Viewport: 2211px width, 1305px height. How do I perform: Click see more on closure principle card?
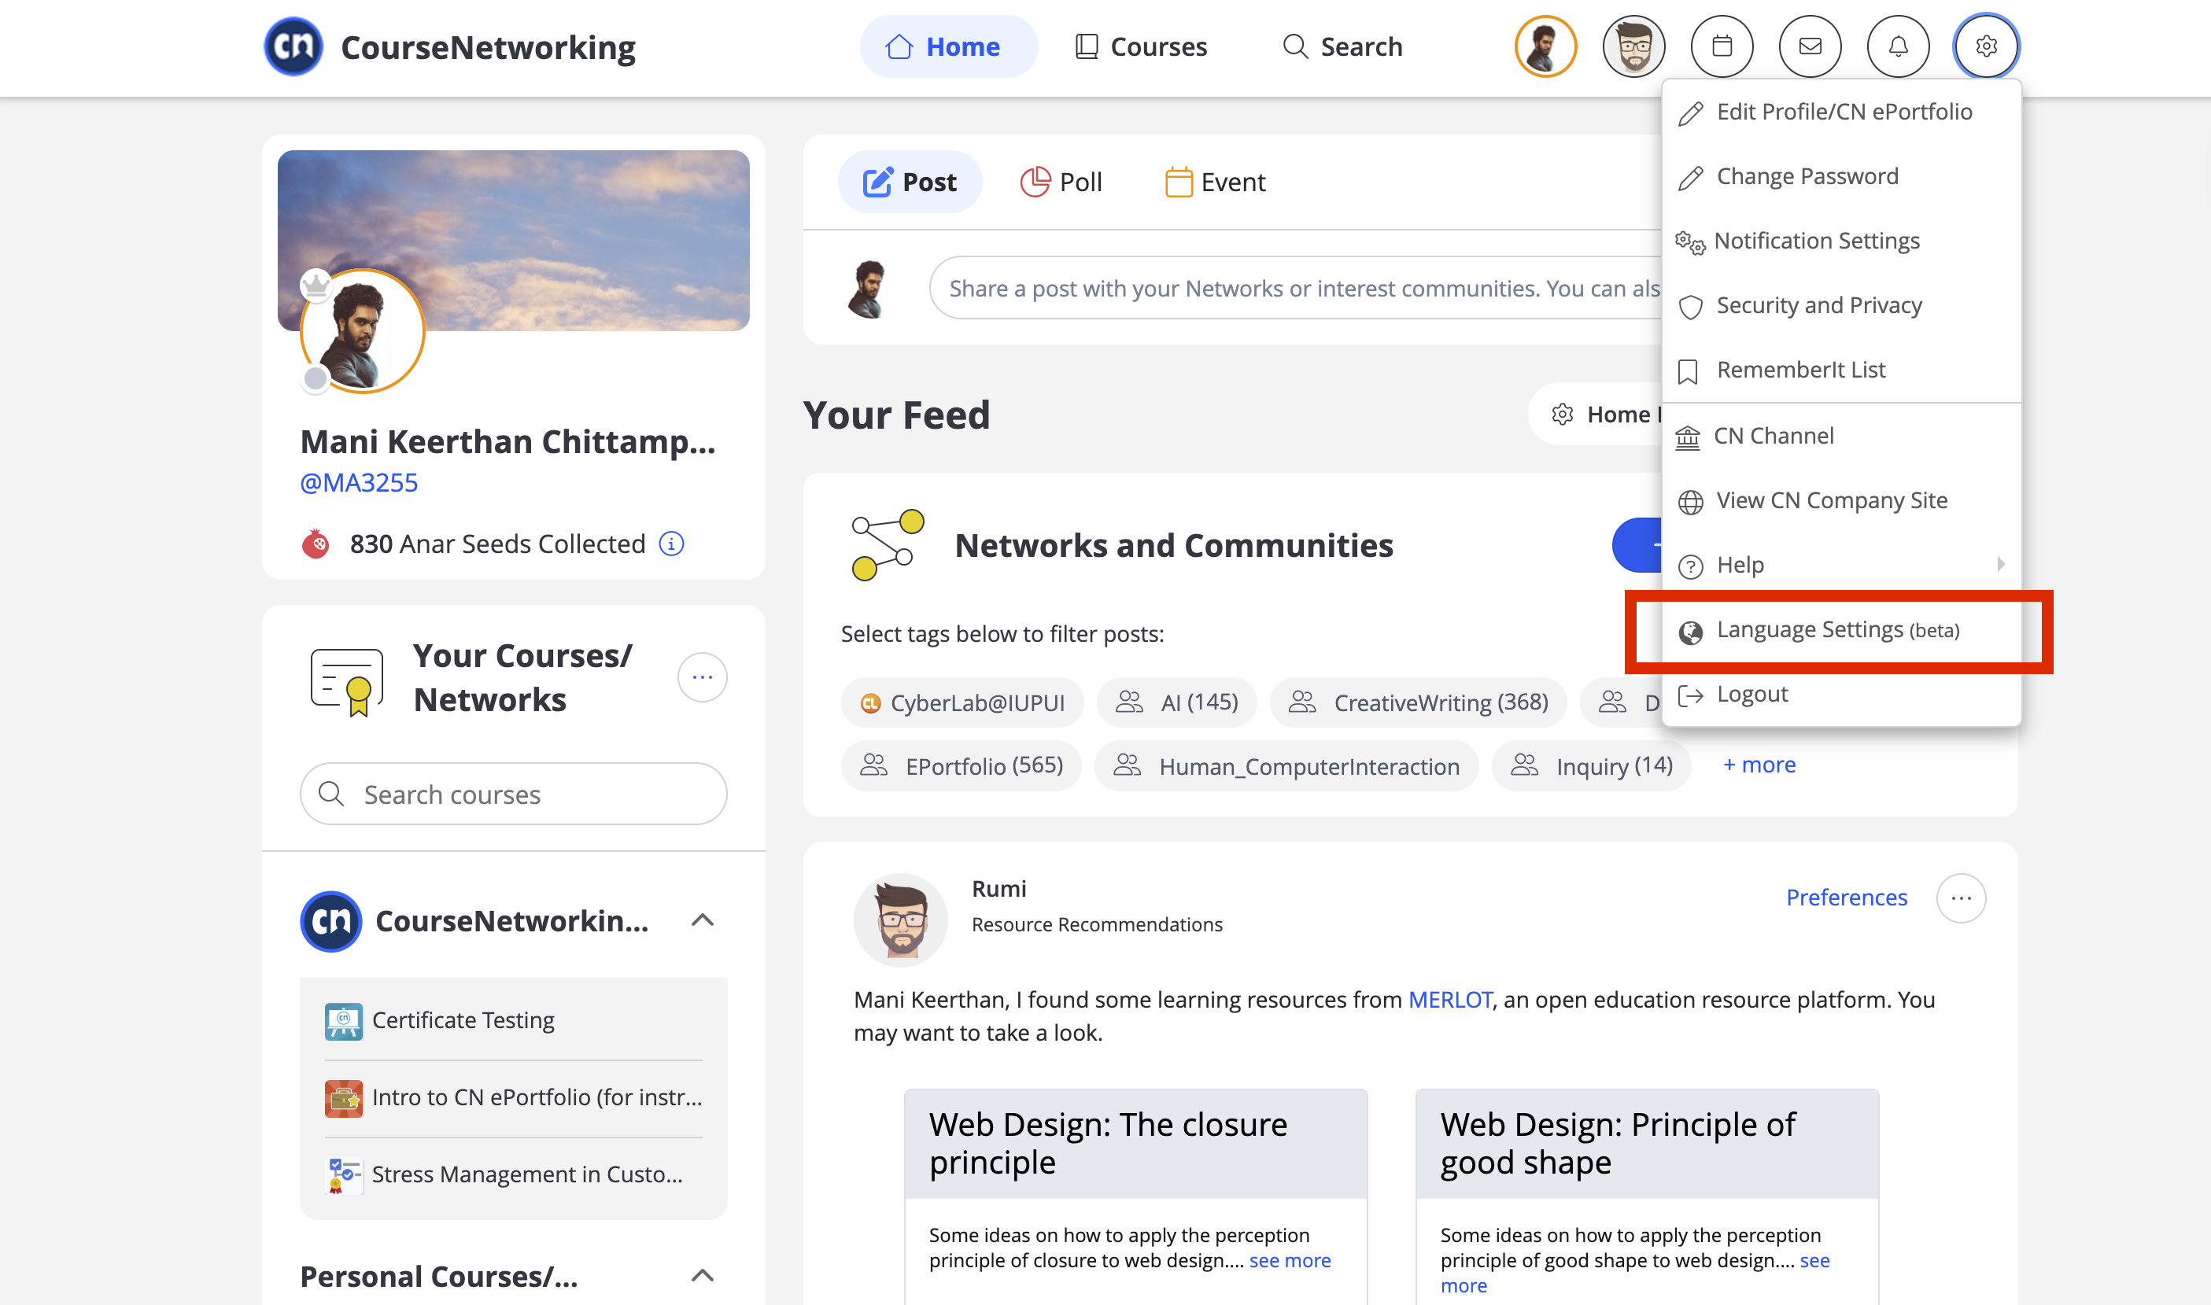pyautogui.click(x=1290, y=1261)
